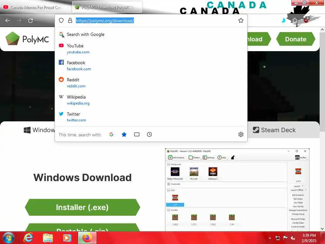Open search settings with the gear icon

241,134
